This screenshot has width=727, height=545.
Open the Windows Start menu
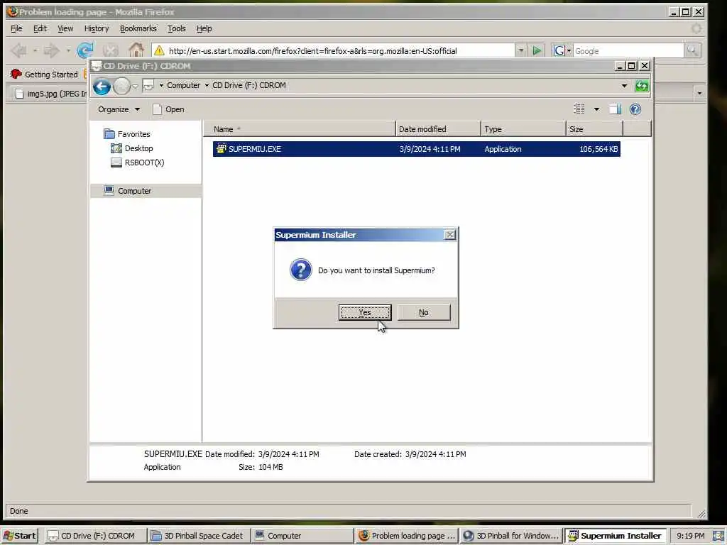click(x=19, y=535)
